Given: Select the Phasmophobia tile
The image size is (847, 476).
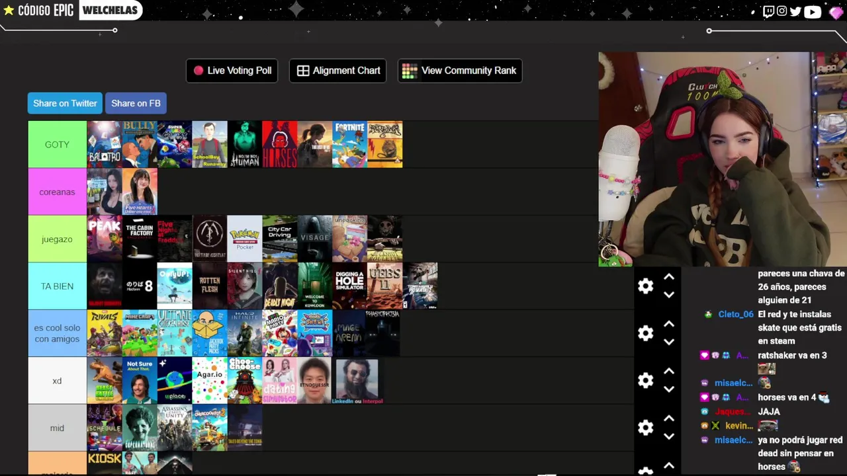Looking at the screenshot, I should [382, 333].
